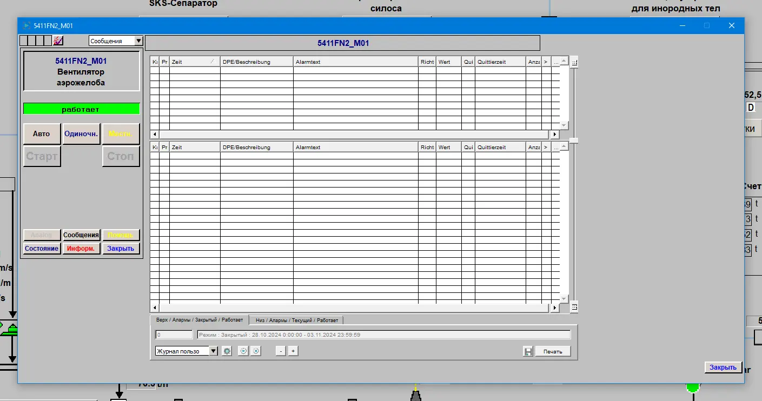Click the Печать print button

click(x=553, y=351)
